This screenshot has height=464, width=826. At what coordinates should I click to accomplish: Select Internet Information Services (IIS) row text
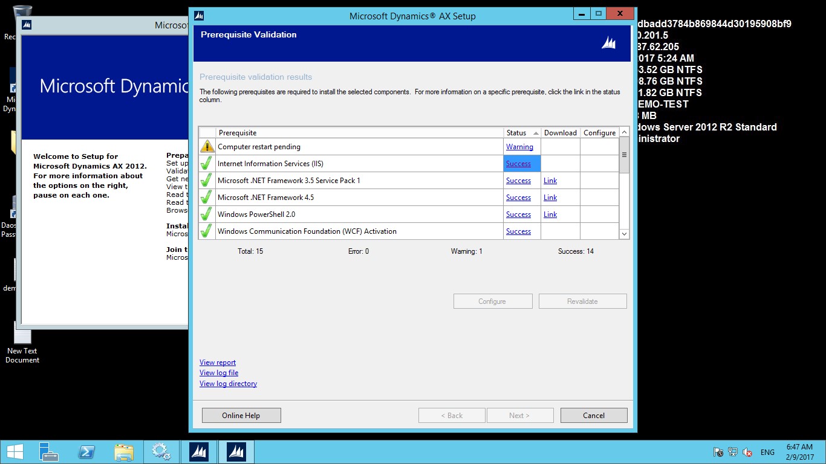(x=270, y=164)
